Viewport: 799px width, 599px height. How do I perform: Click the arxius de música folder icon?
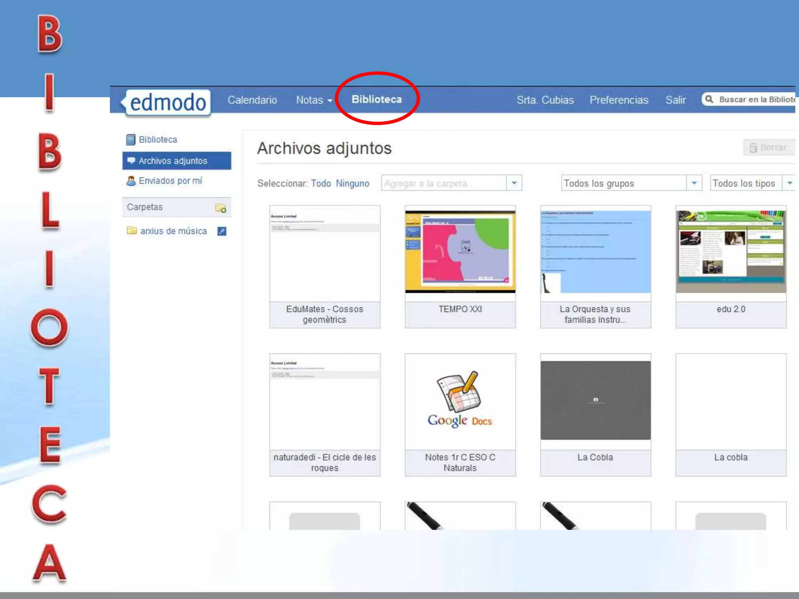click(132, 231)
